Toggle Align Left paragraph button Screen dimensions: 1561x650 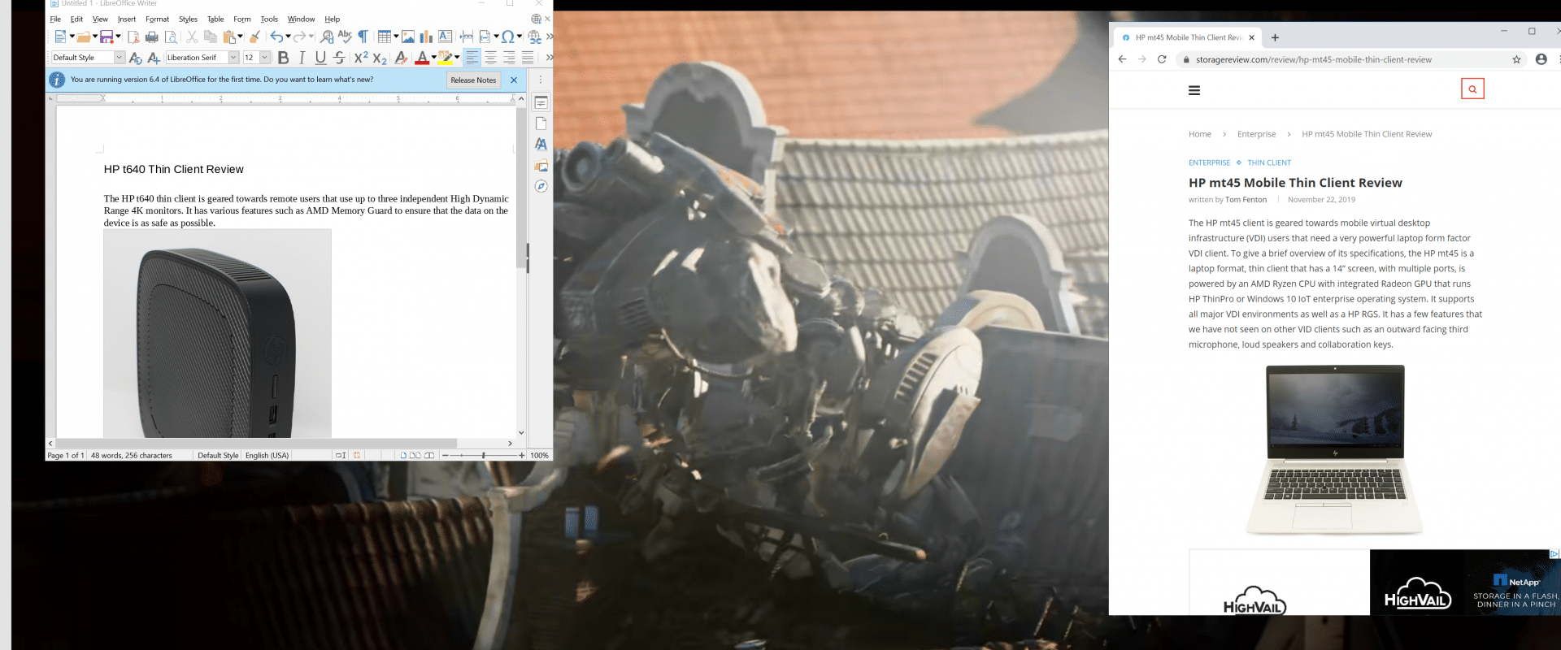point(472,58)
